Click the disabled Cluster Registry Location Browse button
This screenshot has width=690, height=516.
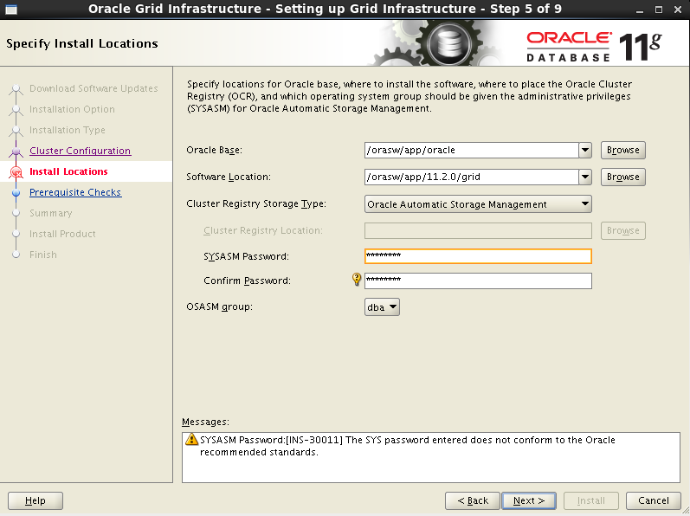[x=622, y=230]
